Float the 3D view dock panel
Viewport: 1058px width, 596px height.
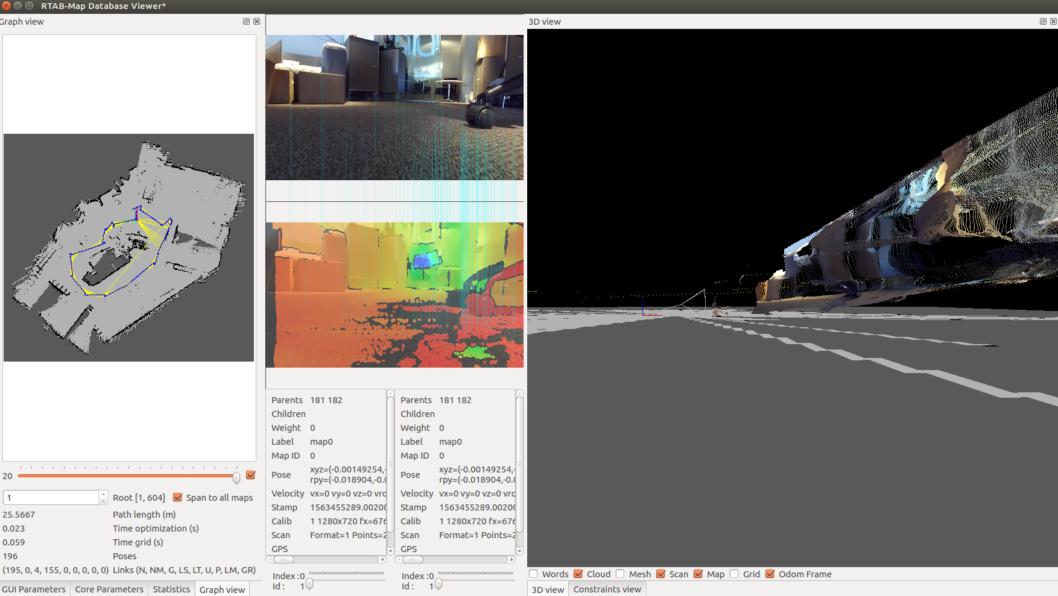(x=1043, y=21)
